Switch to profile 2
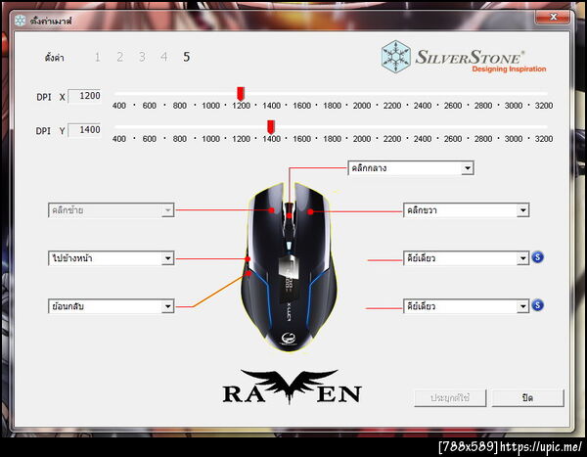 point(119,57)
